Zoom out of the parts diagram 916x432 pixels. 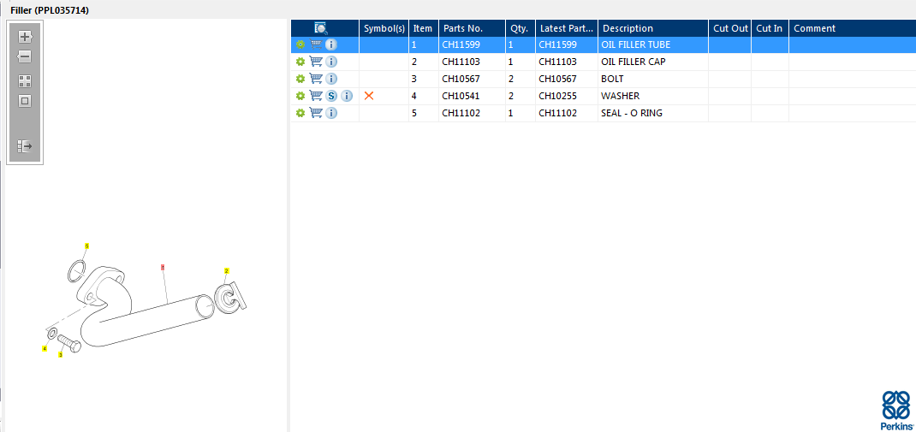point(25,56)
